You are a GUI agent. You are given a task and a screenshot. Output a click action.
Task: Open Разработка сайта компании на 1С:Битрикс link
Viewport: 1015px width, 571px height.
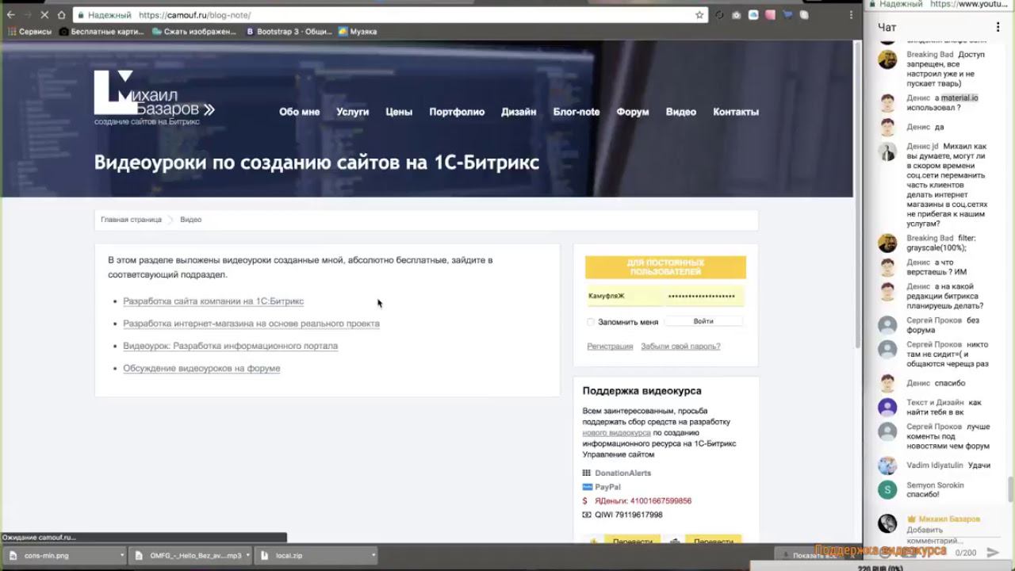(213, 301)
